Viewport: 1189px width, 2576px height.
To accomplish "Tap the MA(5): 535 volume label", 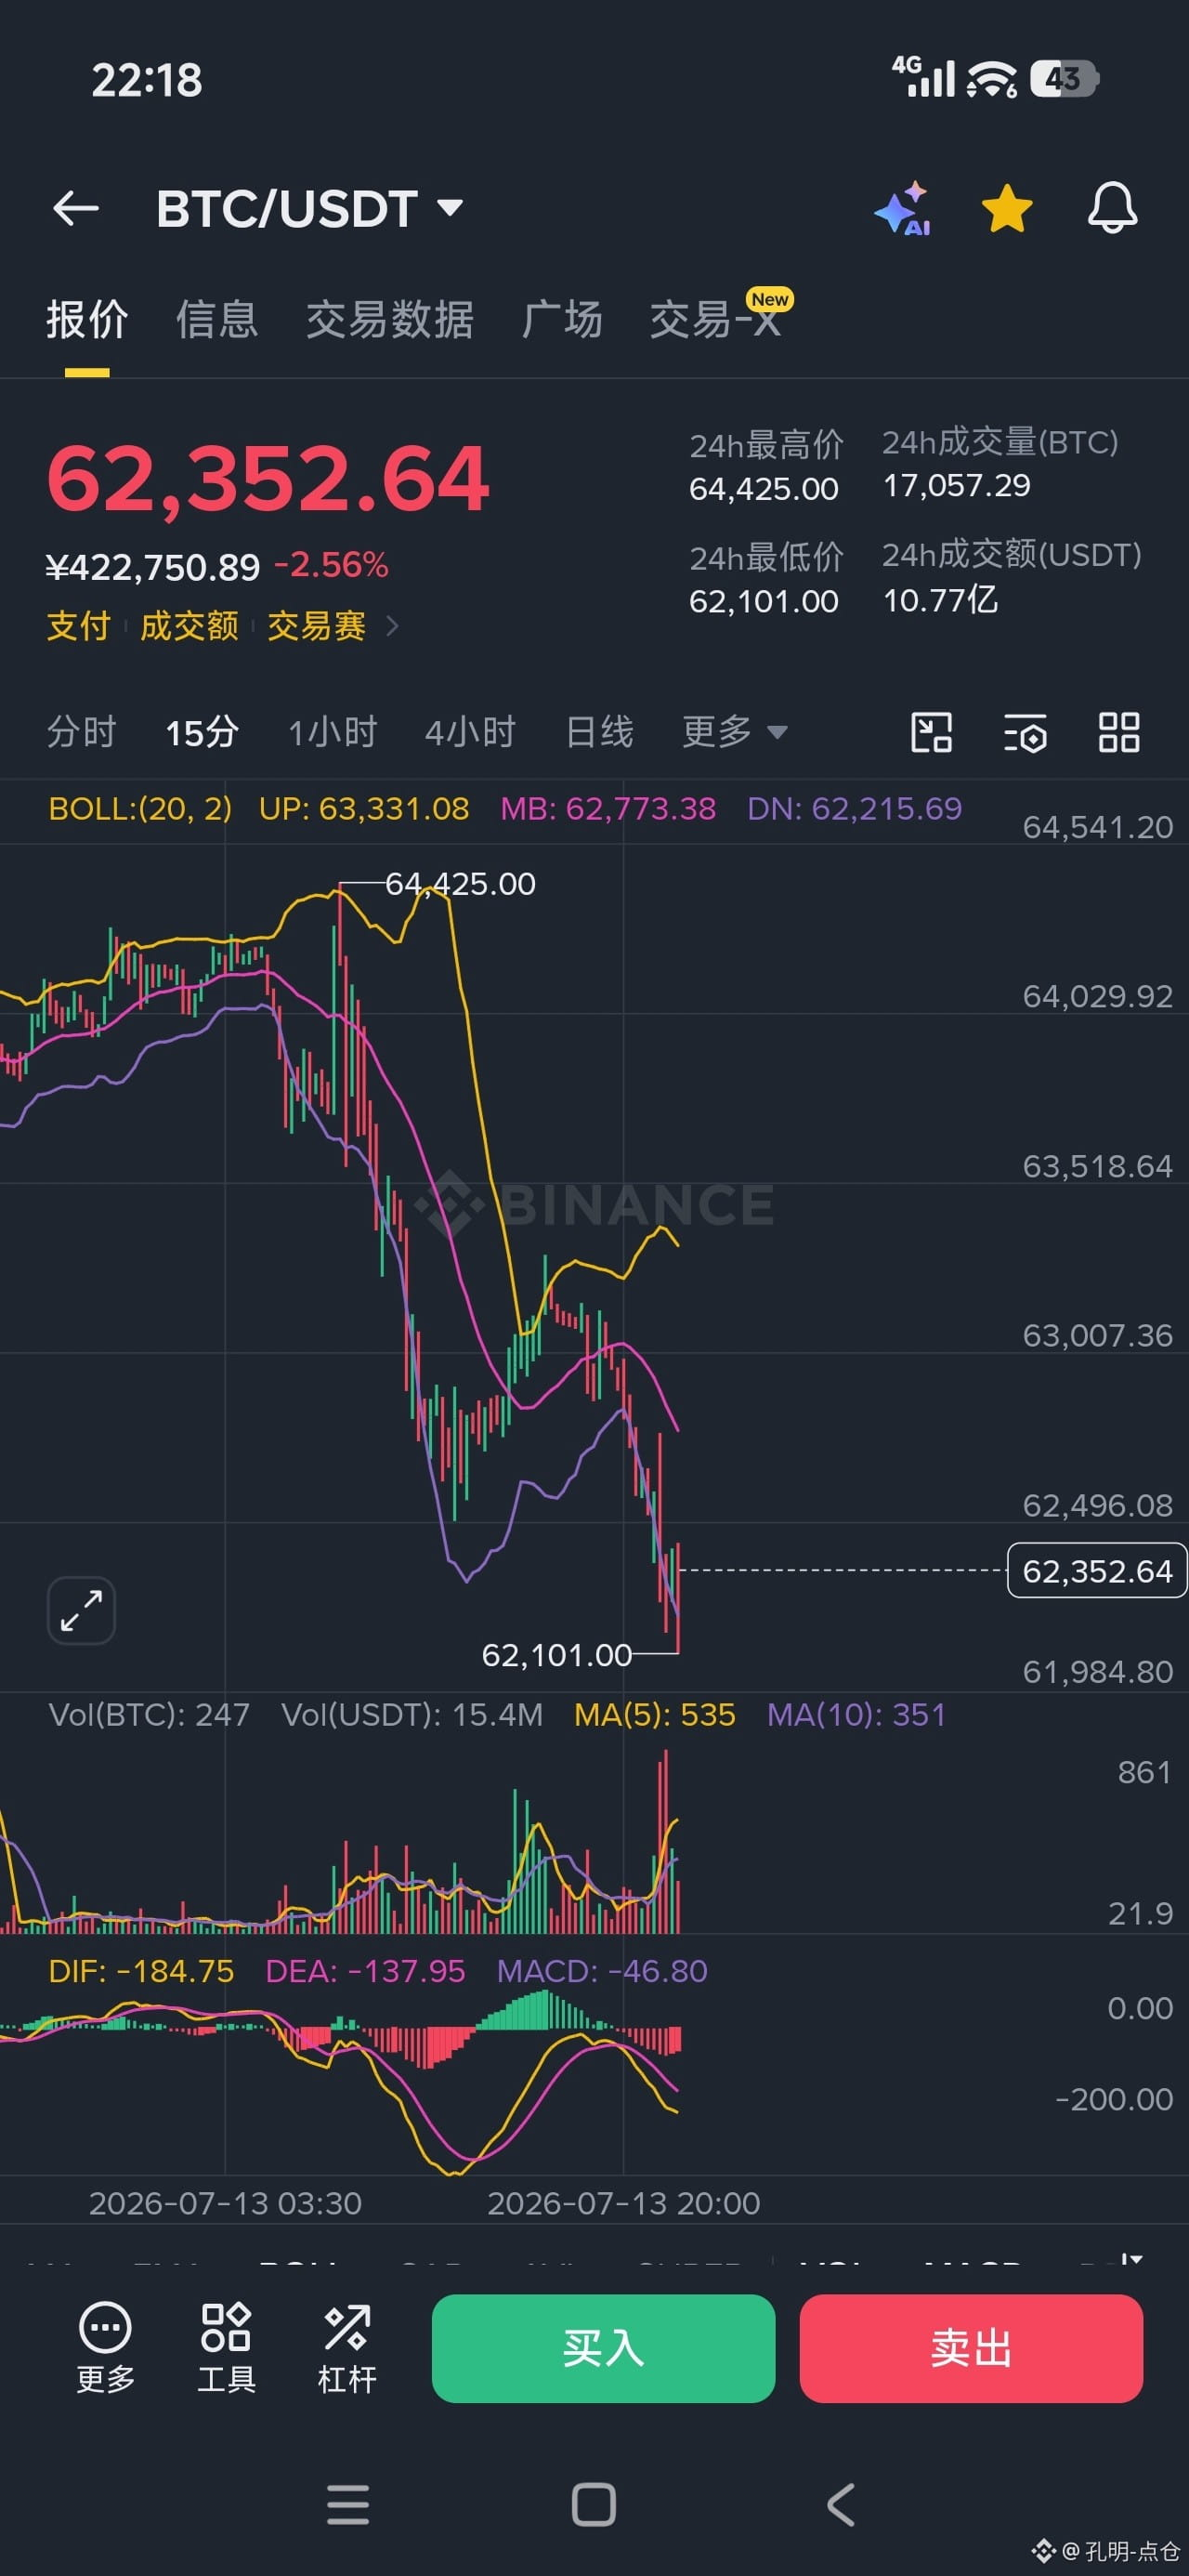I will pyautogui.click(x=655, y=1714).
